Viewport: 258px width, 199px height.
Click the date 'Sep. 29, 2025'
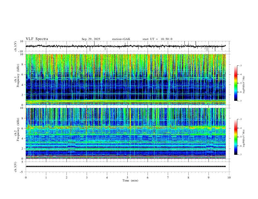coord(91,39)
